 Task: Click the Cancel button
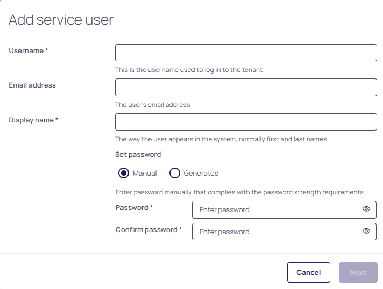click(308, 272)
